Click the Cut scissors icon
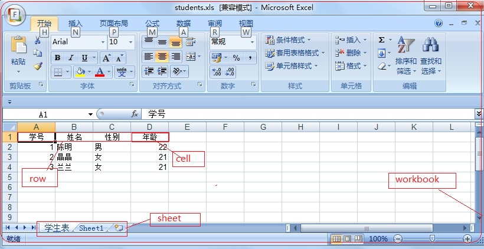 click(38, 40)
